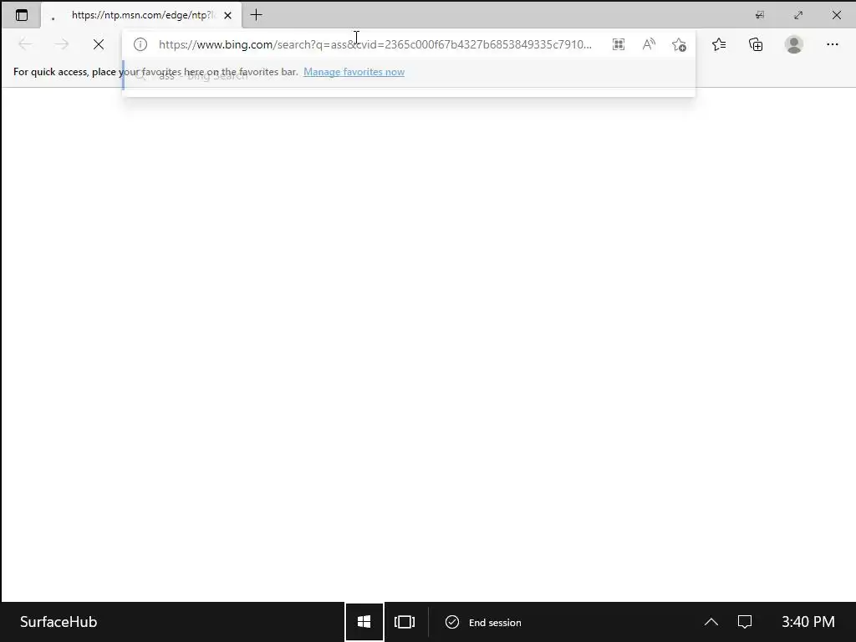
Task: Open Settings and more menu
Action: (832, 44)
